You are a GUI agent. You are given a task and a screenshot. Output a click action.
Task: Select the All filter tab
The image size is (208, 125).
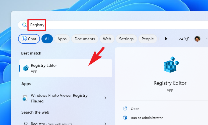pos(47,39)
